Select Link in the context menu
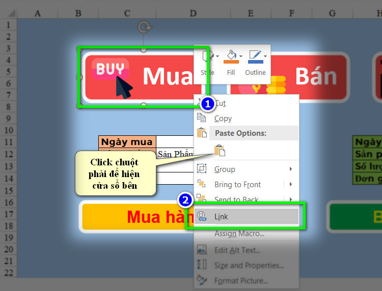Viewport: 382px width, 291px height. [x=247, y=216]
